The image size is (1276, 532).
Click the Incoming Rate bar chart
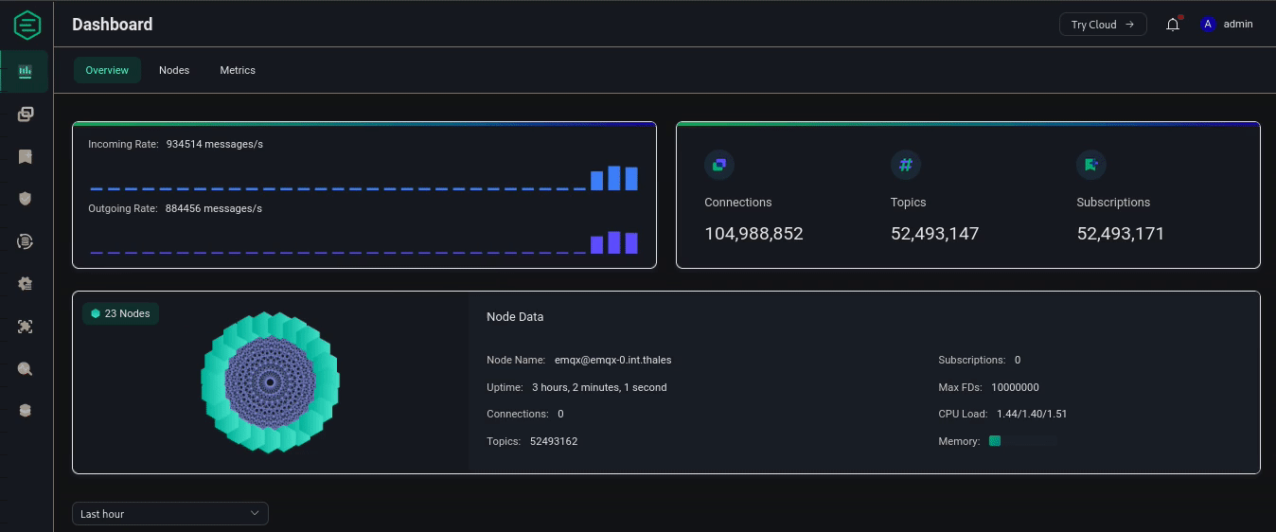point(363,178)
